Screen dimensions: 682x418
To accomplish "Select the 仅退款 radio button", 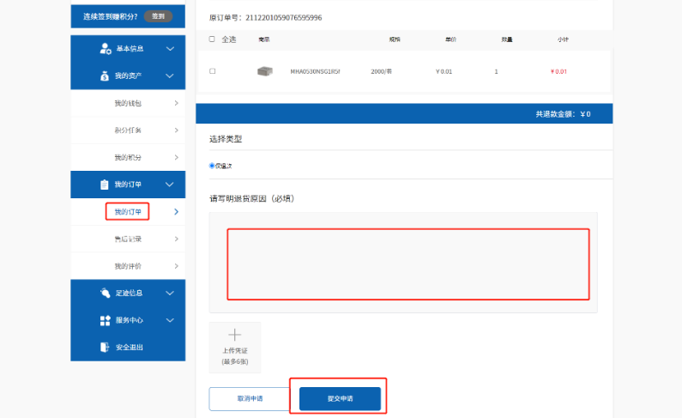I will click(212, 166).
